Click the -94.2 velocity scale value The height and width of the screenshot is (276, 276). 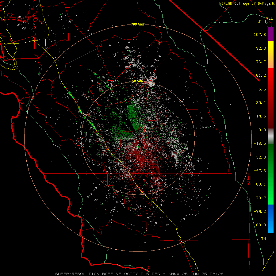260,212
